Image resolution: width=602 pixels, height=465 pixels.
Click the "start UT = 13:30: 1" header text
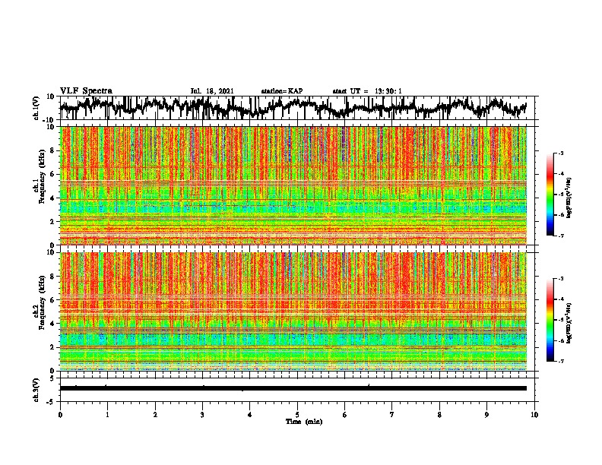click(x=367, y=91)
